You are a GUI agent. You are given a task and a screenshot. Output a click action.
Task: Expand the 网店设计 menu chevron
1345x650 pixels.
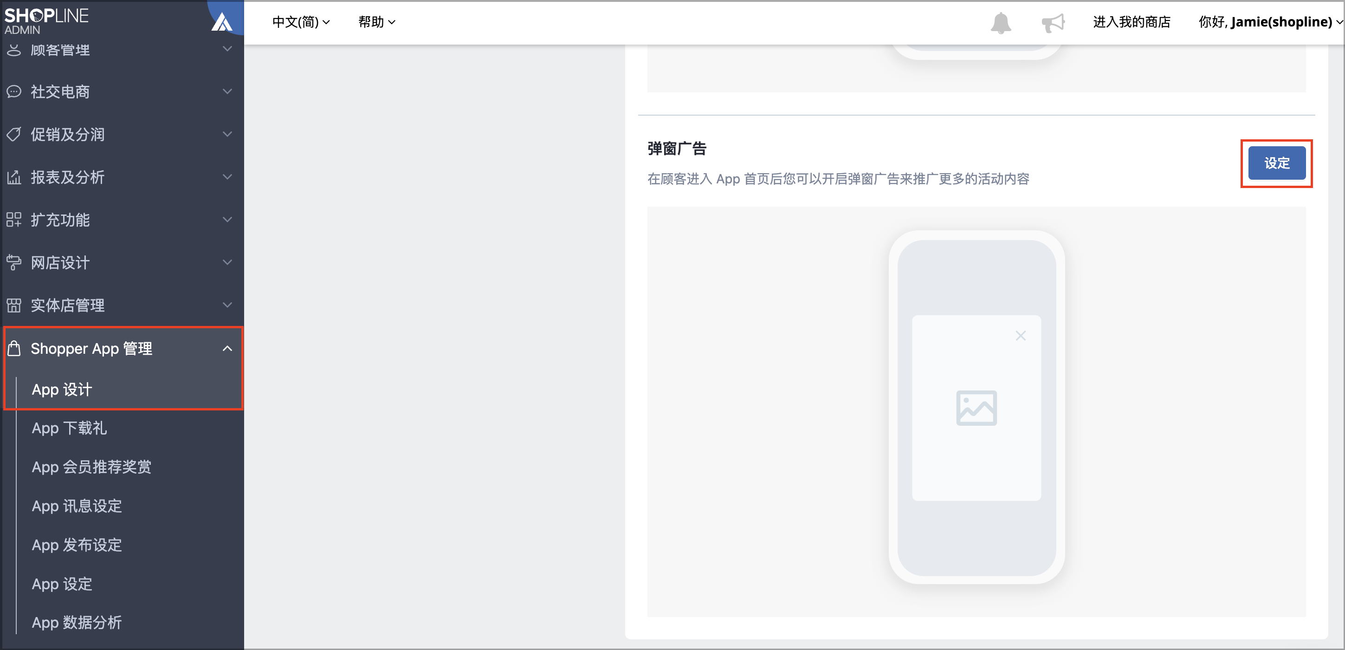[x=227, y=262]
